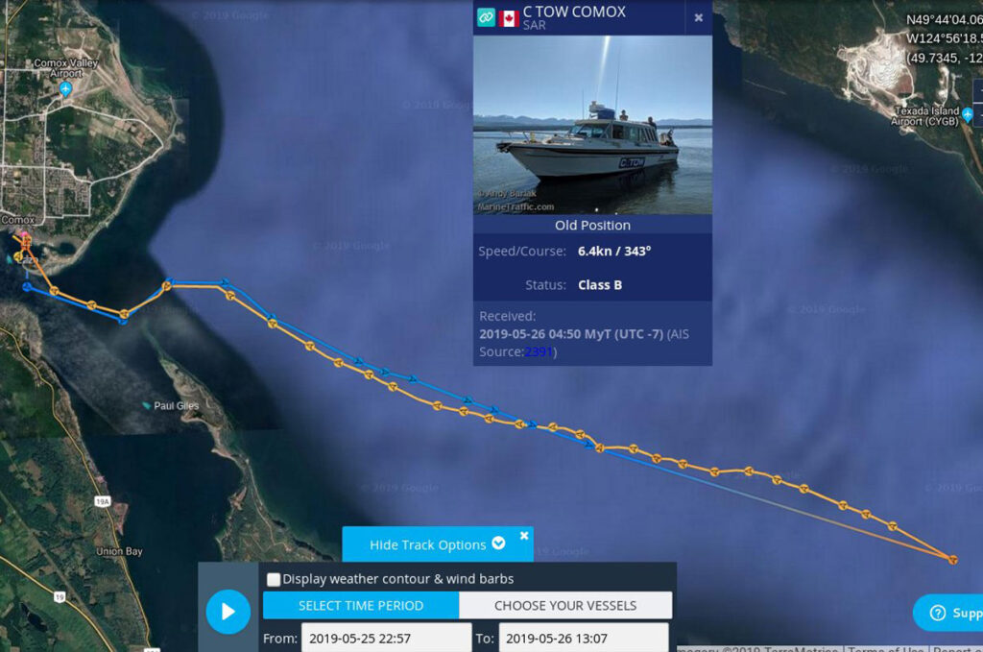Viewport: 983px width, 652px height.
Task: Click the blue track start point near Comox
Action: pos(27,287)
